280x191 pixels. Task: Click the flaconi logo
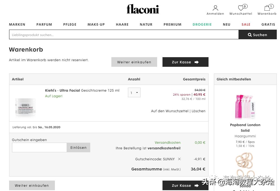[142, 9]
